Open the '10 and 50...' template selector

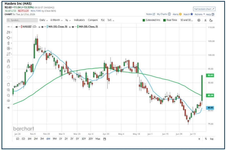pos(187,20)
